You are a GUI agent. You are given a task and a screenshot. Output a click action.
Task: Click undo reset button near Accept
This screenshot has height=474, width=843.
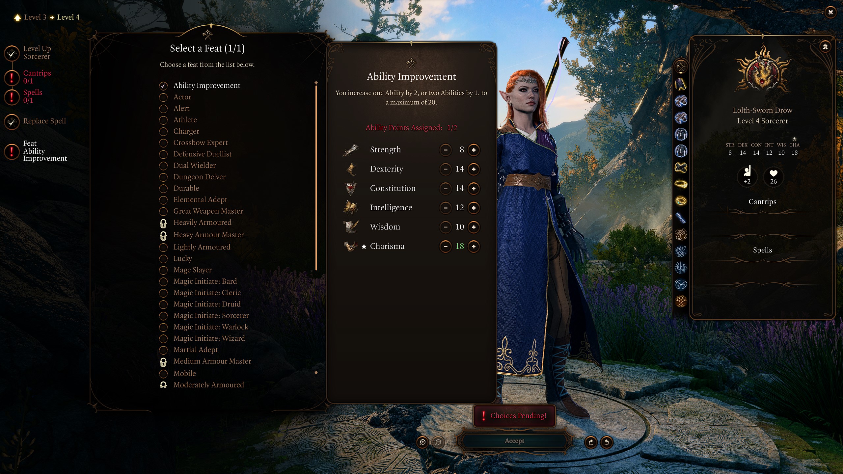(606, 442)
